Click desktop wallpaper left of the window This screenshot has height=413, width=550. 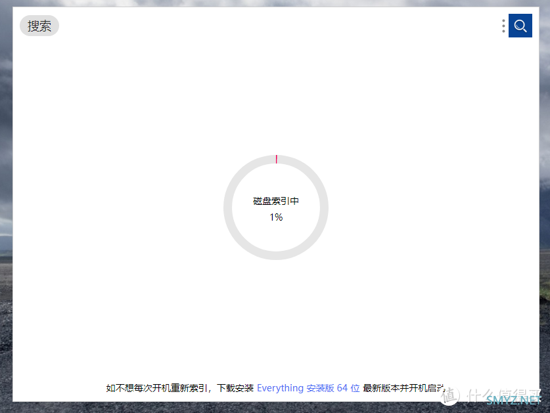[x=6, y=197]
